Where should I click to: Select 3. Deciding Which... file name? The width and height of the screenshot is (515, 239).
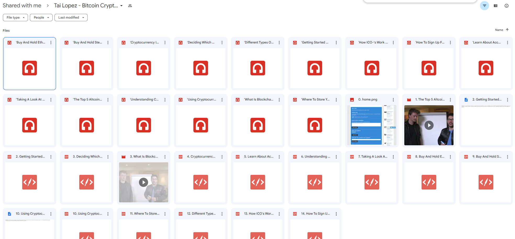click(x=87, y=157)
